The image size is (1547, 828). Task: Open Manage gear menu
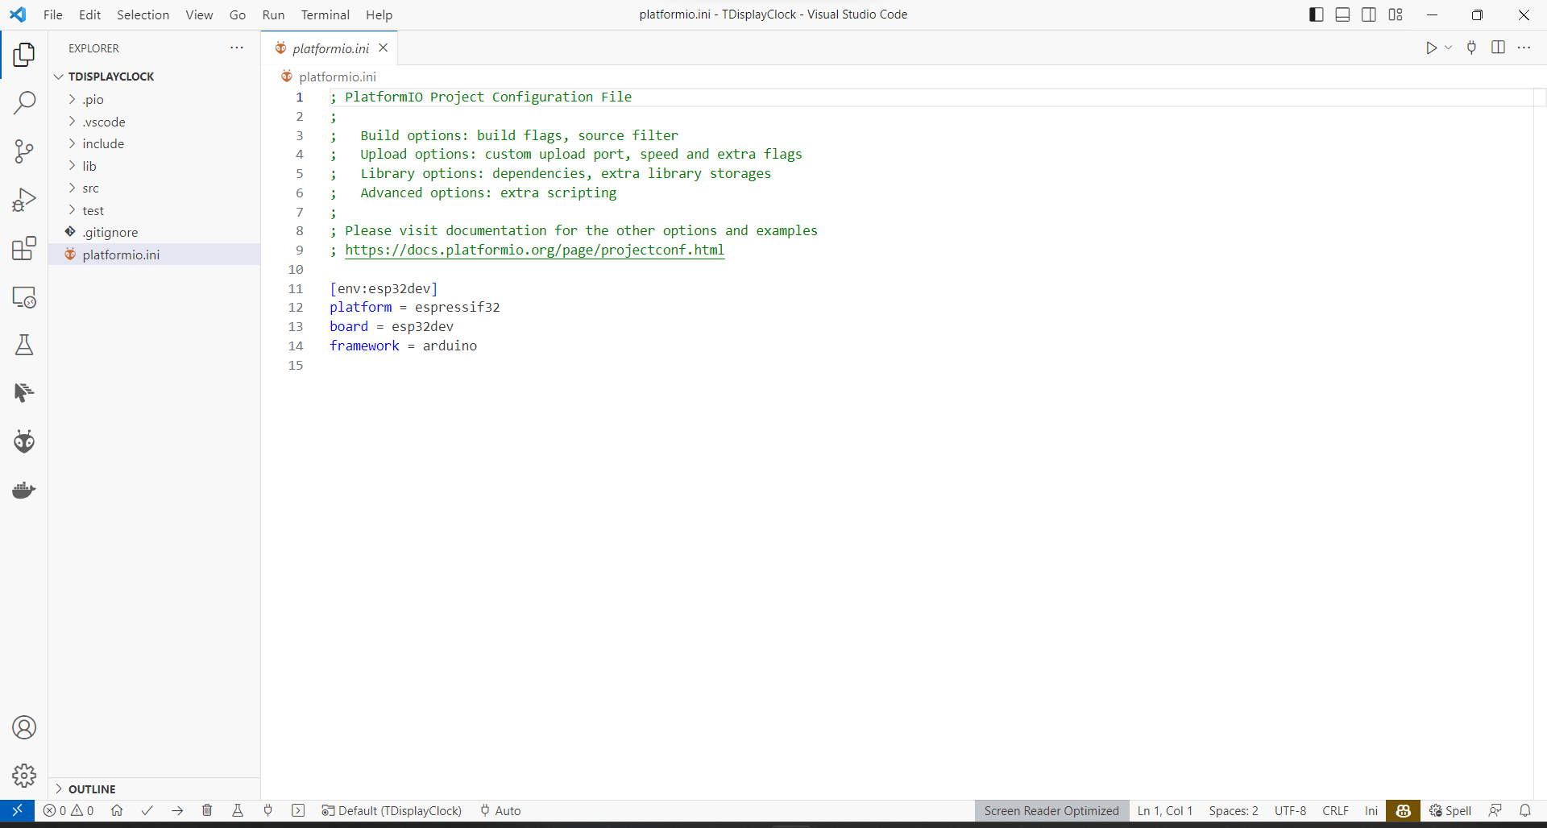[x=24, y=776]
